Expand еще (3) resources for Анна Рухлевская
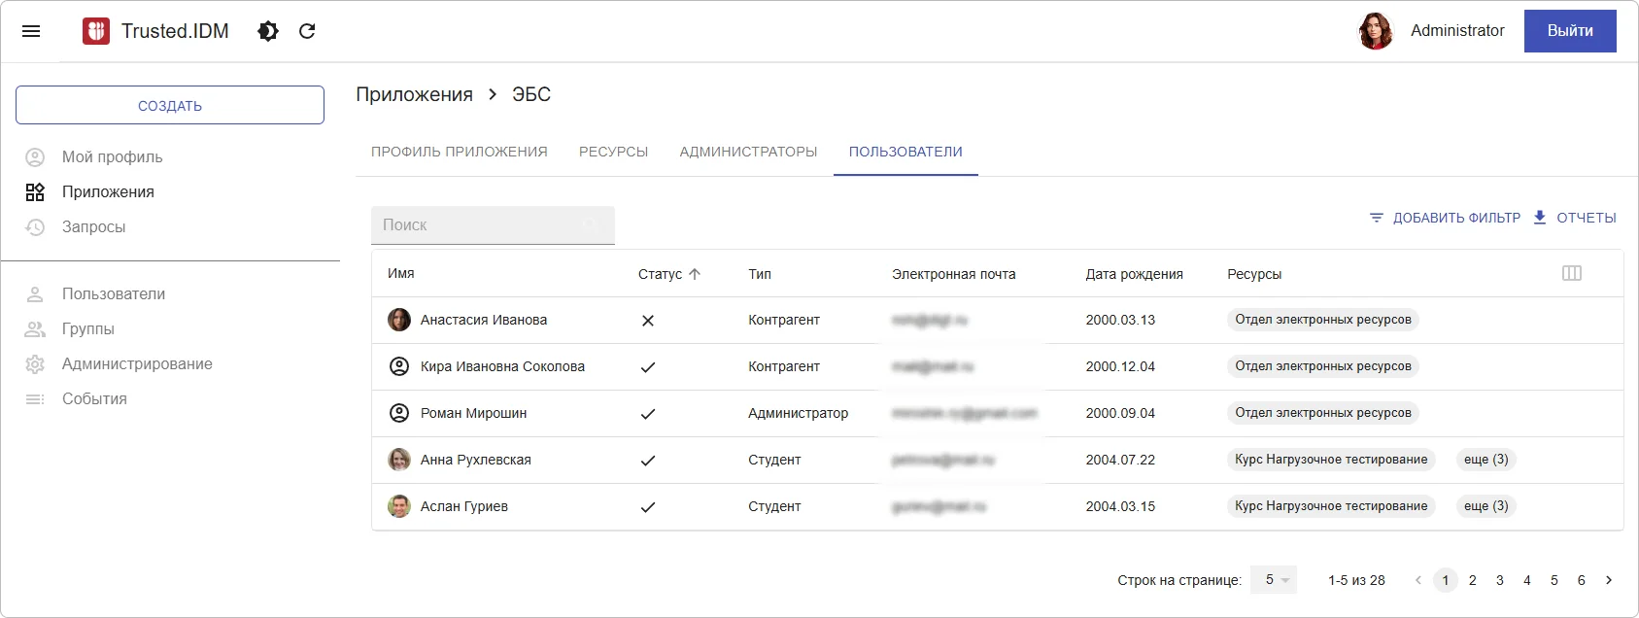1639x618 pixels. tap(1485, 460)
